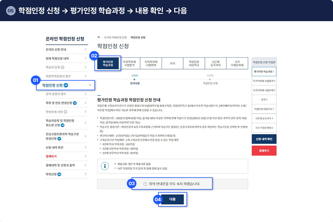Image resolution: width=333 pixels, height=222 pixels.
Task: Check the 위의 안내문을 모두 숙지 하였습니다 checkbox
Action: [x=145, y=184]
